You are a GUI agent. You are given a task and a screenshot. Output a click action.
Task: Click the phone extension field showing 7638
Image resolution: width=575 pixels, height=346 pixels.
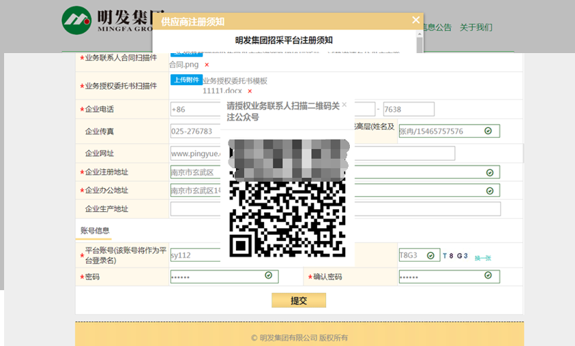[x=409, y=110]
